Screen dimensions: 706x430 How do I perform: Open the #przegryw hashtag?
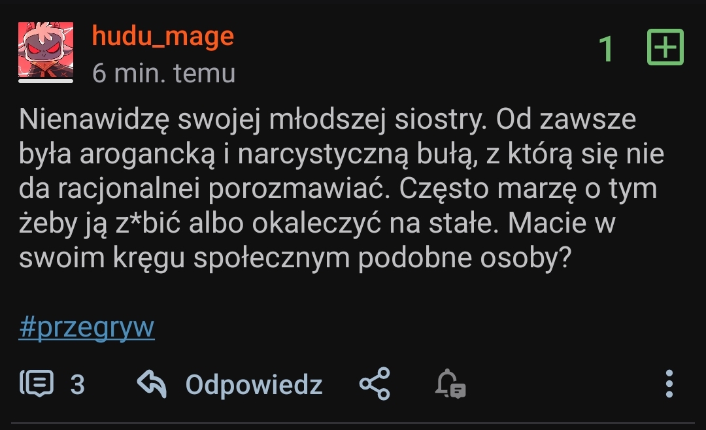[86, 327]
